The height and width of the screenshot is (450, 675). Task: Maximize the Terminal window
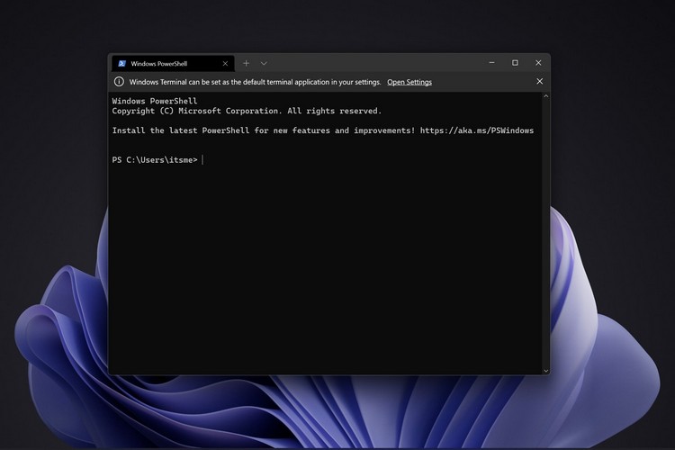[x=515, y=63]
